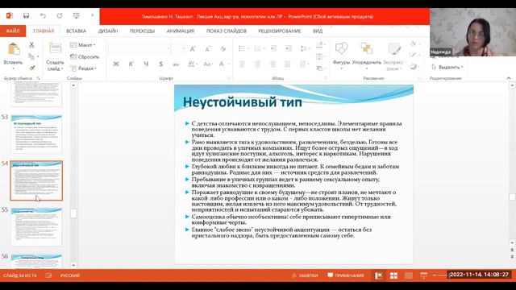This screenshot has height=290, width=516.
Task: Open the Раздел section dropdown
Action: pos(83,68)
